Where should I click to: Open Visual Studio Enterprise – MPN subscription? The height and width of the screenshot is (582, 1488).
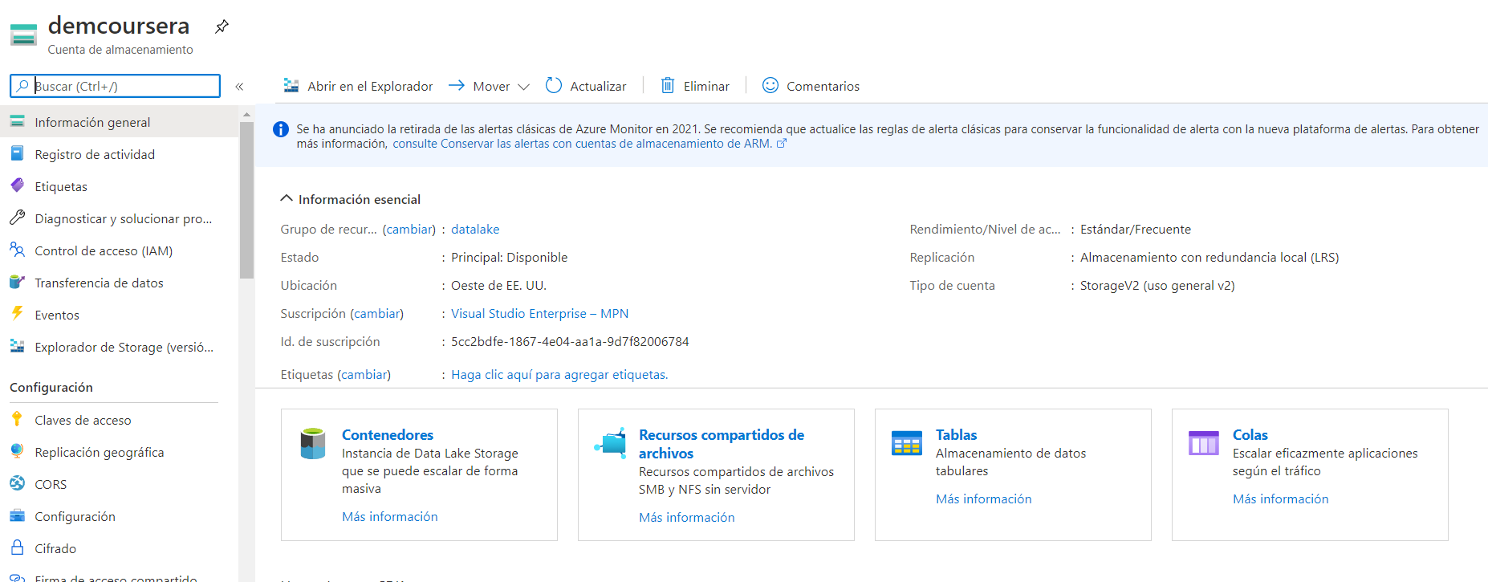pyautogui.click(x=539, y=314)
